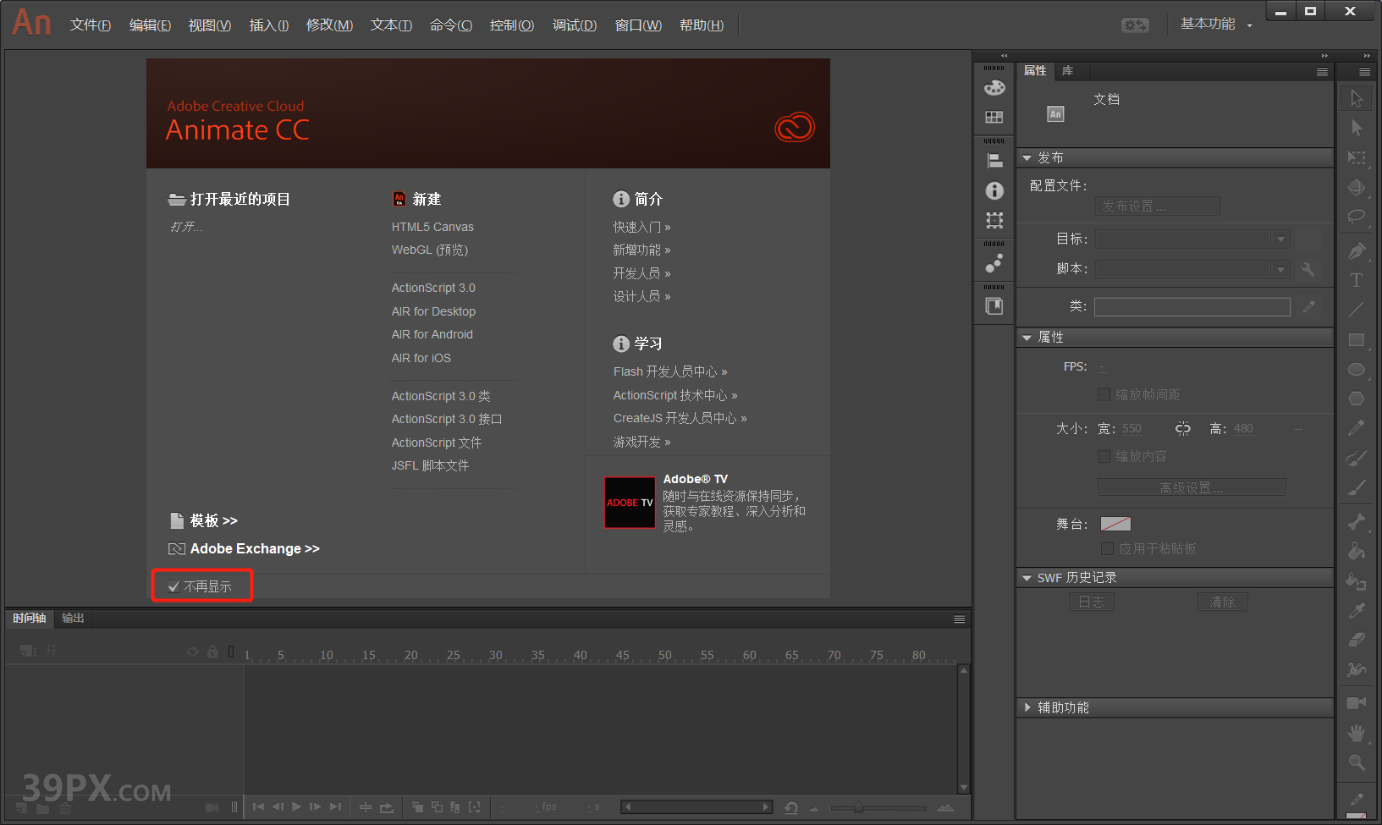Screen dimensions: 1382x825
Task: Select the Oval tool
Action: point(1357,369)
